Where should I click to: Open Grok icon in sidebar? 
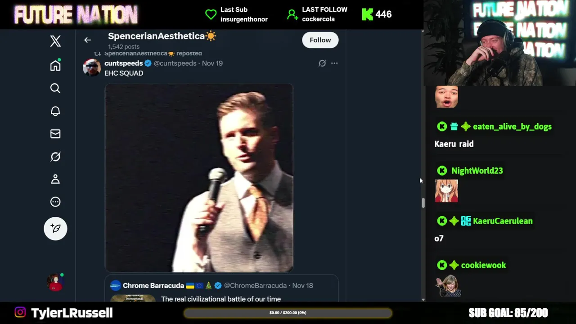coord(55,157)
